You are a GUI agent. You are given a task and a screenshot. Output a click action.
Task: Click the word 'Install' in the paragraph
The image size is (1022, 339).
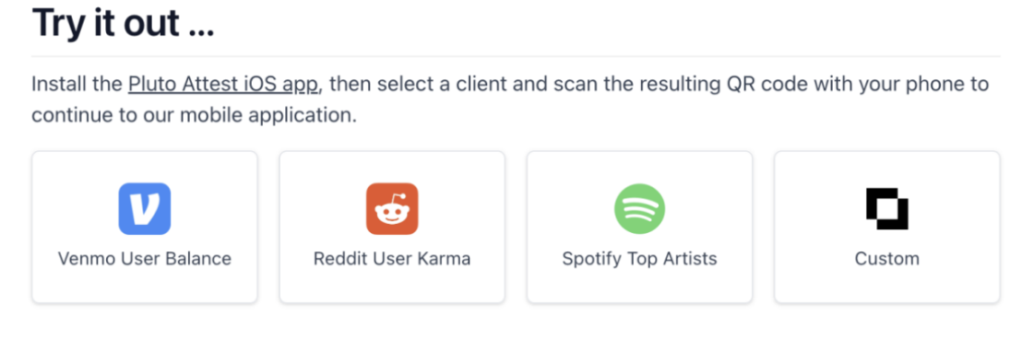(x=57, y=85)
